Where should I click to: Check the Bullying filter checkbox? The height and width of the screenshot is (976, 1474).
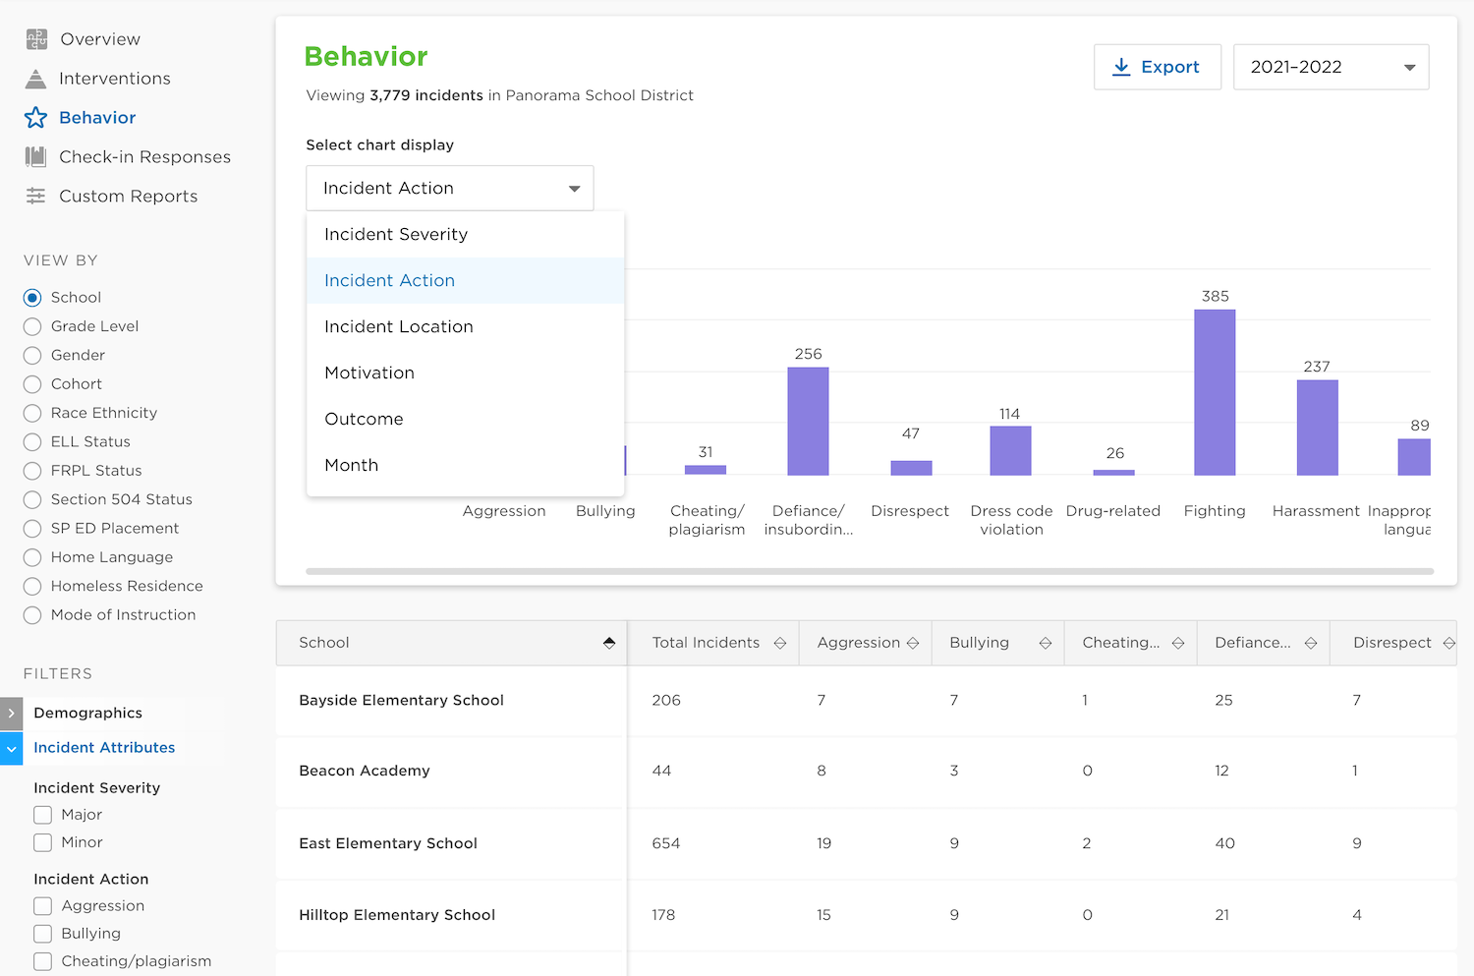[43, 934]
